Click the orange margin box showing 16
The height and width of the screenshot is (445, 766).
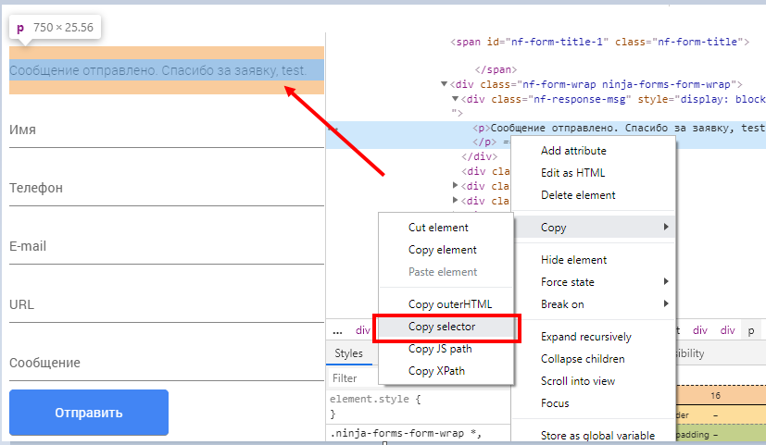click(714, 395)
